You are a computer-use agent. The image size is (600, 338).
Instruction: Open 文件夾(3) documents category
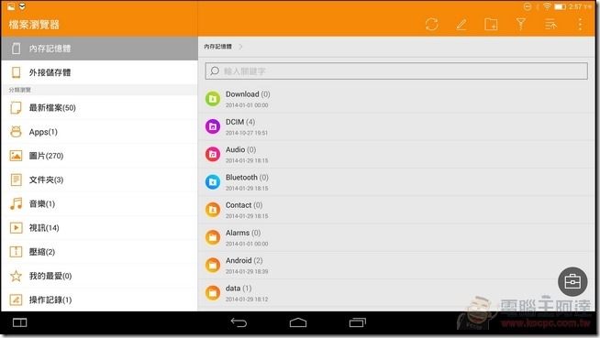click(99, 180)
